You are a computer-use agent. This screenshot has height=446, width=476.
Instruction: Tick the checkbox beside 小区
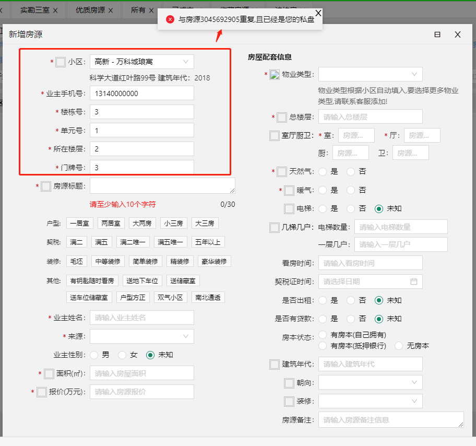[x=61, y=62]
